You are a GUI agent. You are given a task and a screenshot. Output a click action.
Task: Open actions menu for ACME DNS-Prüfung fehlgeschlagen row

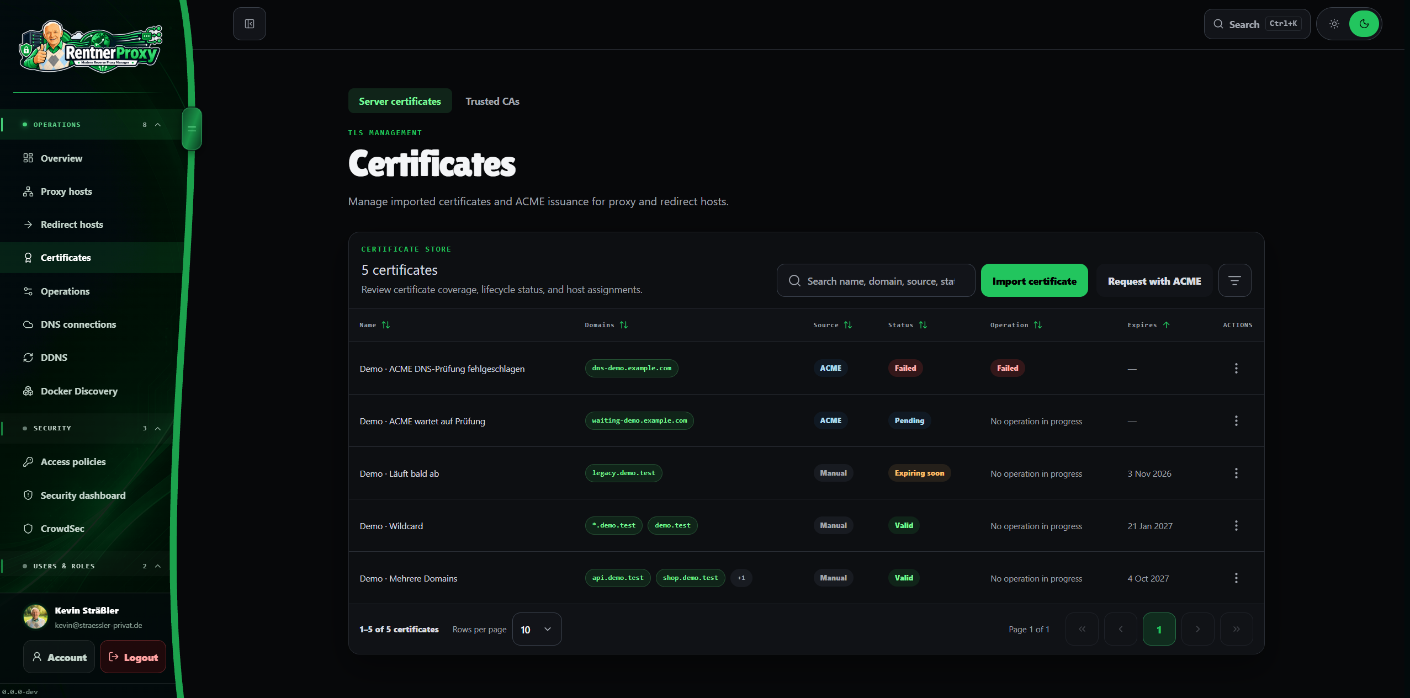pos(1236,368)
